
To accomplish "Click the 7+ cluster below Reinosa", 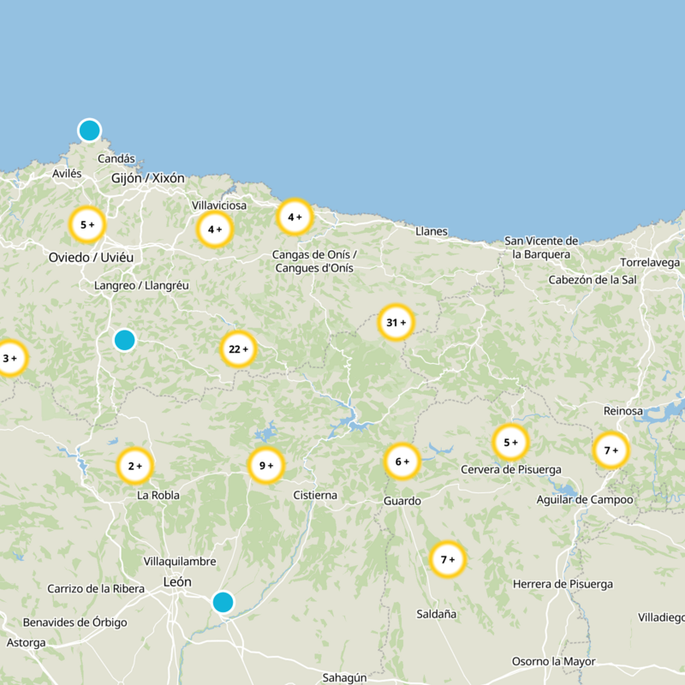I will (x=611, y=450).
